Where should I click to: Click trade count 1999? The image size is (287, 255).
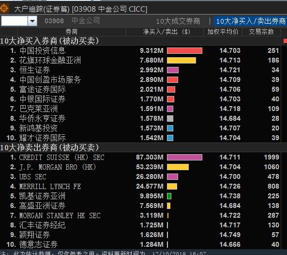(272, 157)
